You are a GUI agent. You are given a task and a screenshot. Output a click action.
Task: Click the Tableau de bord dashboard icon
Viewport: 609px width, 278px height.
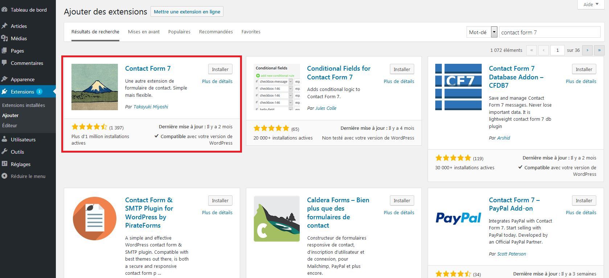click(x=4, y=10)
